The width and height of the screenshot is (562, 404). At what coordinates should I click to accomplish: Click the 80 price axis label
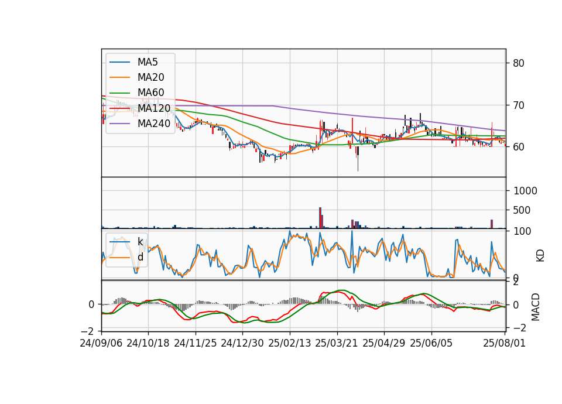[x=519, y=63]
